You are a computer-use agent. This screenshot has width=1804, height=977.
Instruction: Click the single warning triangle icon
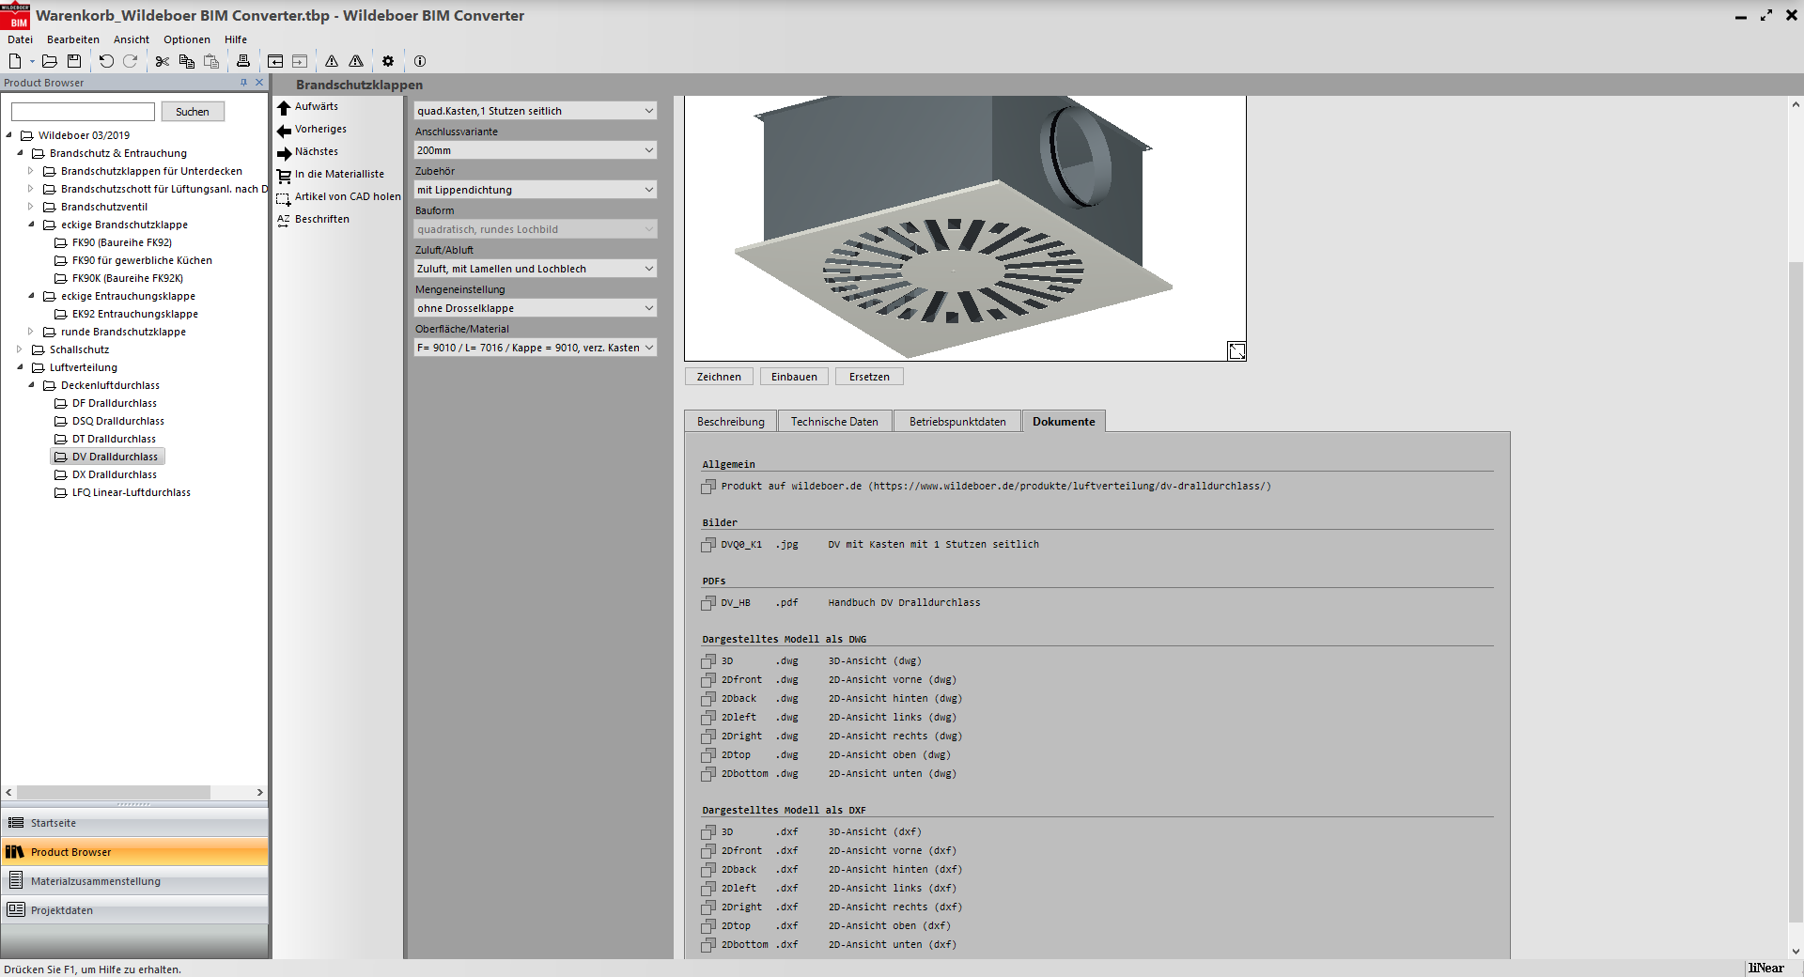[x=332, y=61]
